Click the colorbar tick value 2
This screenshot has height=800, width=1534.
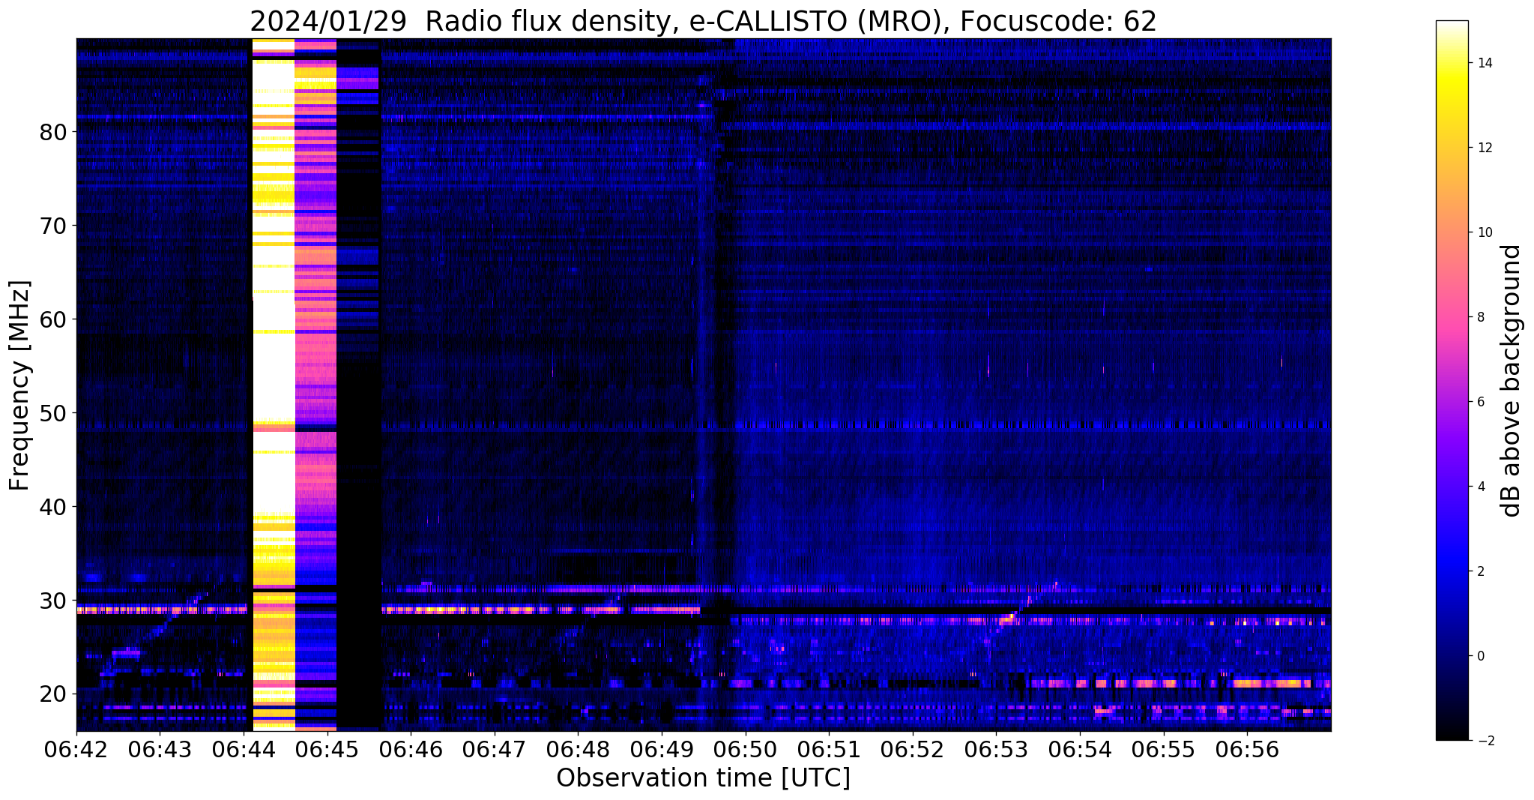point(1480,571)
